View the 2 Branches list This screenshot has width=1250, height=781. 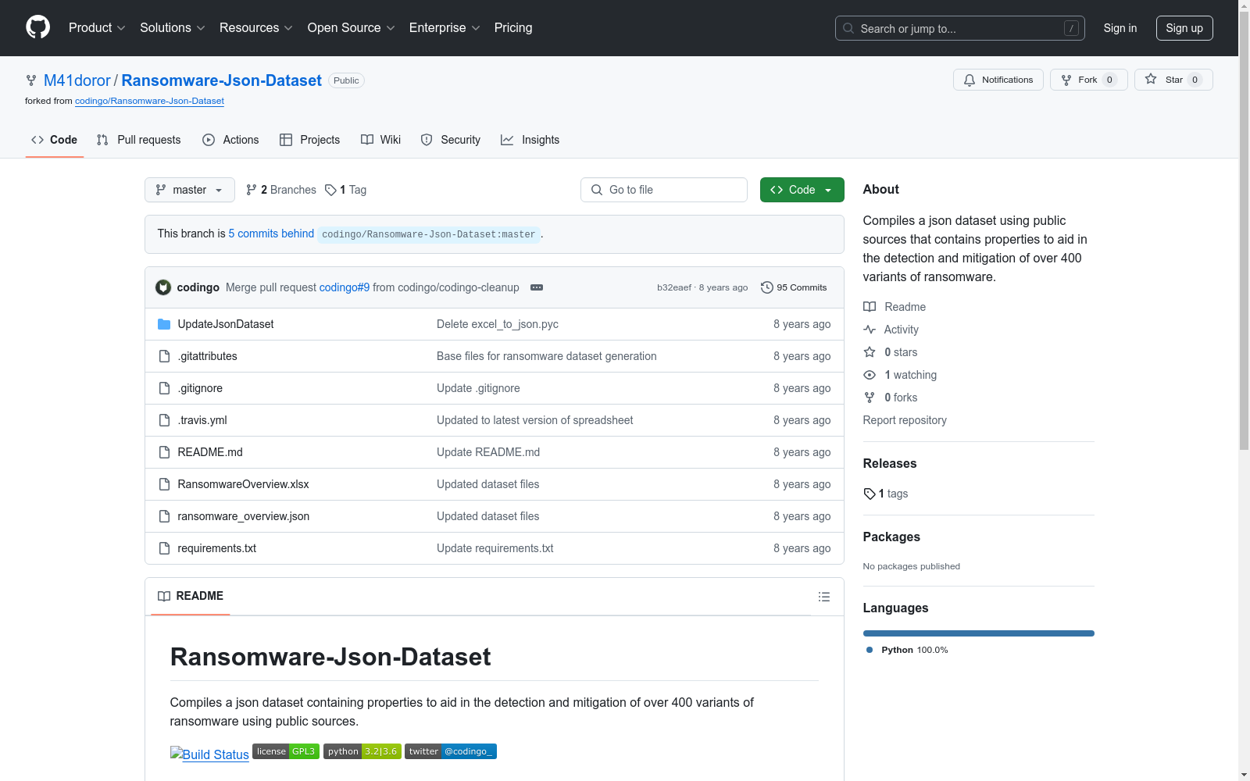[281, 190]
